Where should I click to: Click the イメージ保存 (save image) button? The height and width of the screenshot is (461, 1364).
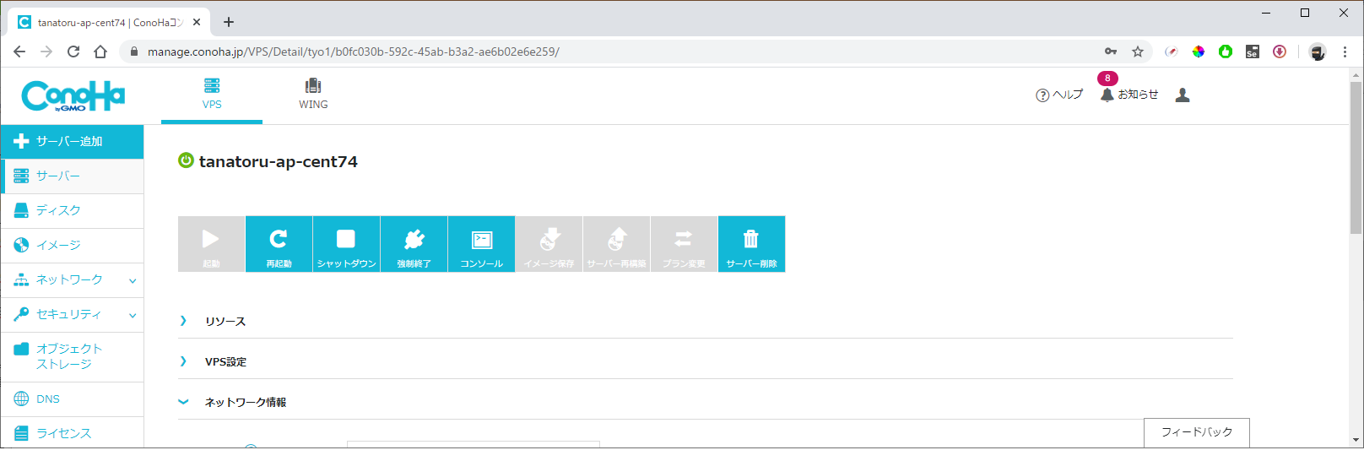pos(549,244)
